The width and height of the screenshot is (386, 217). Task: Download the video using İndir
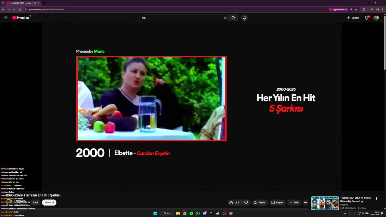pos(294,203)
